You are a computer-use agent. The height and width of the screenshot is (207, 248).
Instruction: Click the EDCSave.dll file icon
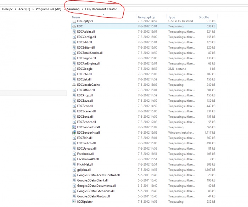[x=74, y=101]
